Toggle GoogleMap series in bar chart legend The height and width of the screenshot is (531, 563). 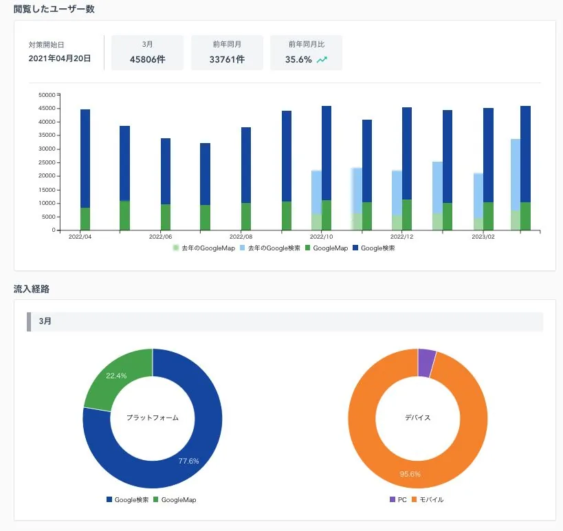tap(327, 248)
